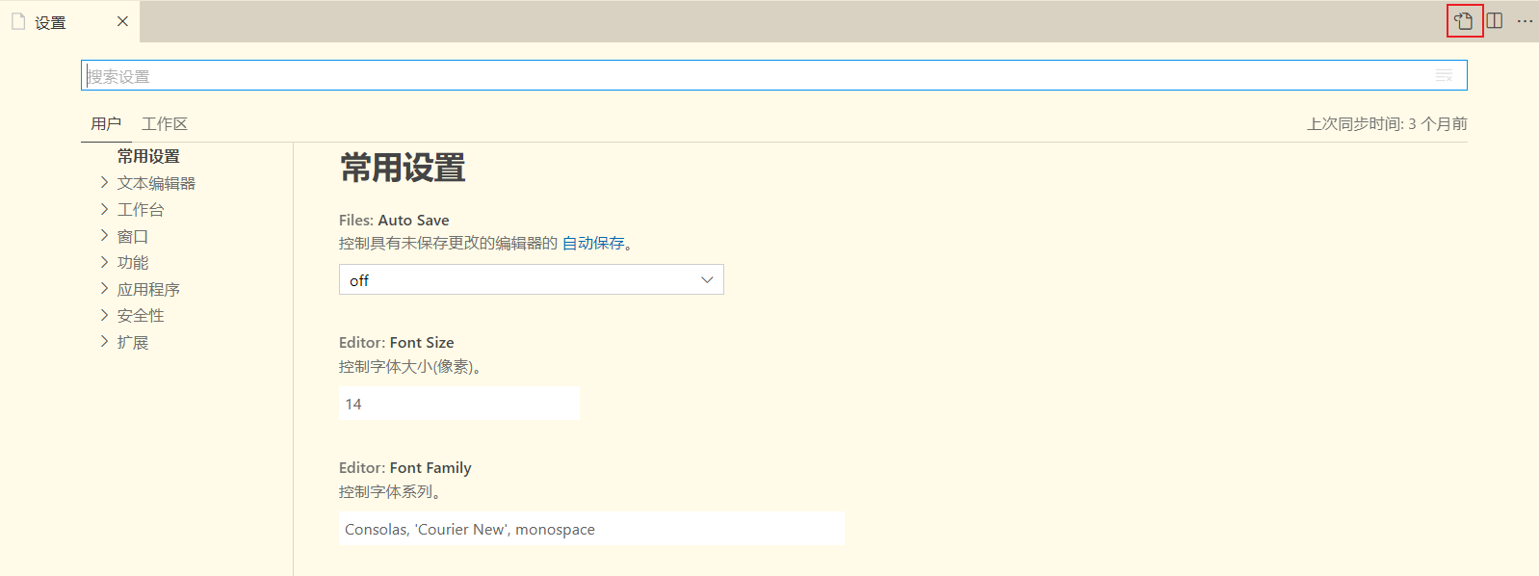Close the 设置 tab

tap(122, 21)
